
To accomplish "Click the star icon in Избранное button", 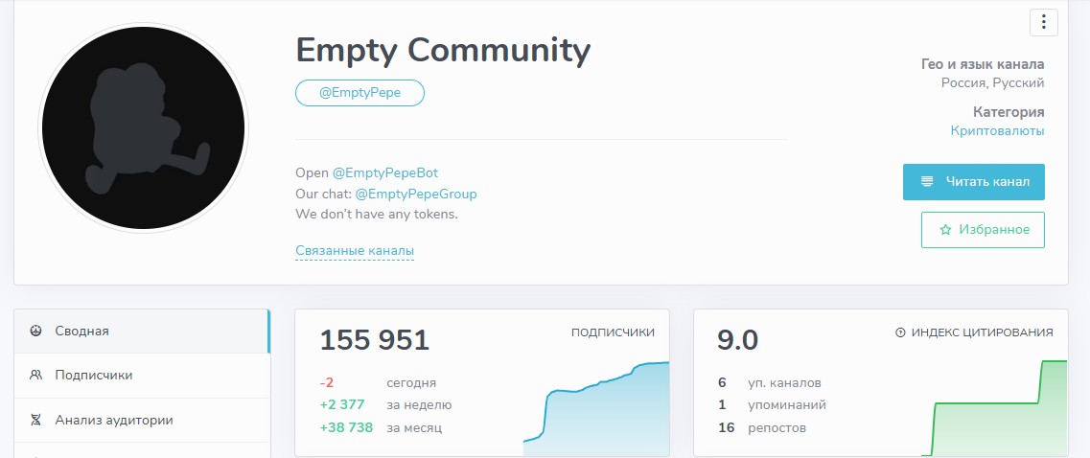I will 945,229.
